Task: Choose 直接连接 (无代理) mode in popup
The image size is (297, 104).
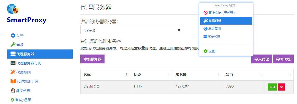Action: click(x=226, y=13)
